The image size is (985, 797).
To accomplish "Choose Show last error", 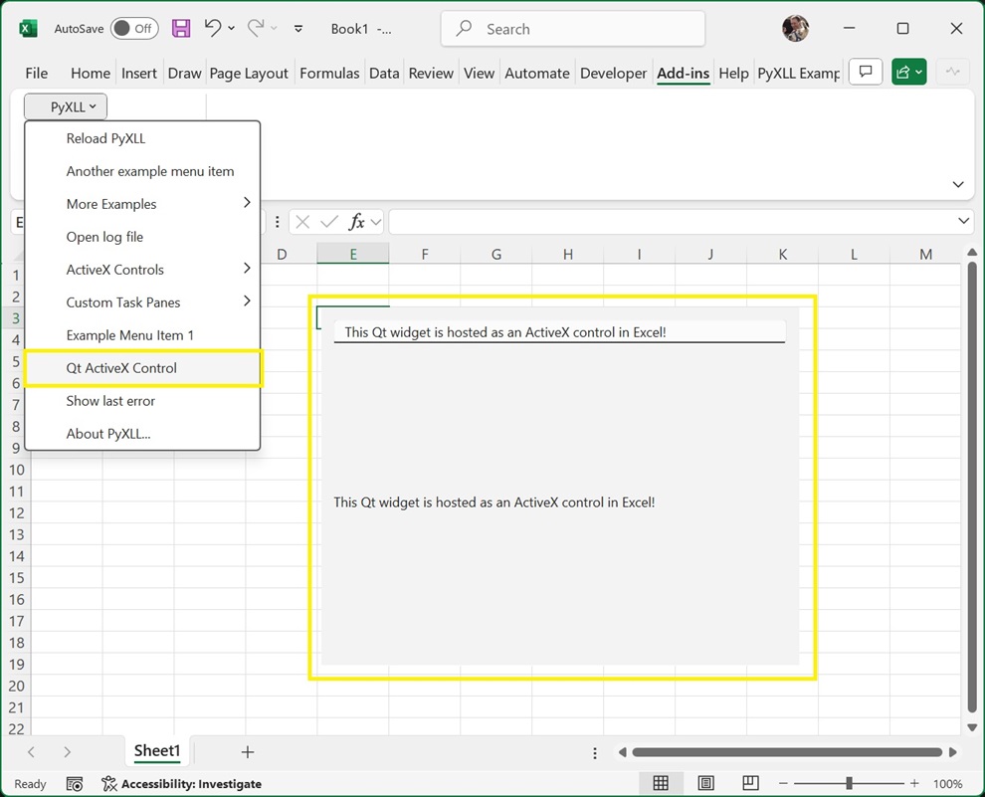I will point(142,401).
